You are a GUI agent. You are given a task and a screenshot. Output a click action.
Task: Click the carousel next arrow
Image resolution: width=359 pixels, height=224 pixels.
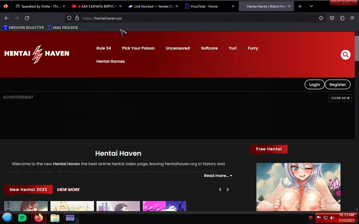pyautogui.click(x=228, y=190)
